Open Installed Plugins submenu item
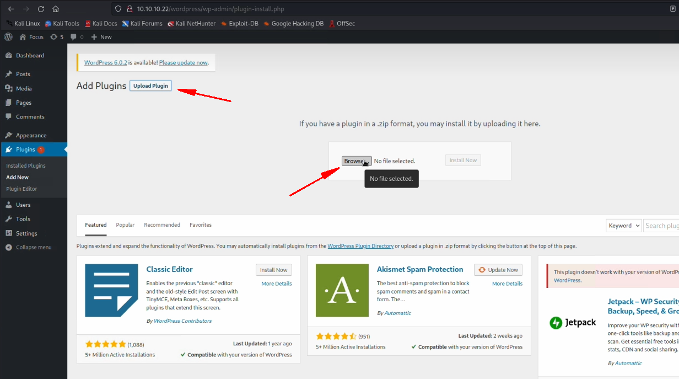This screenshot has height=379, width=679. click(x=26, y=166)
